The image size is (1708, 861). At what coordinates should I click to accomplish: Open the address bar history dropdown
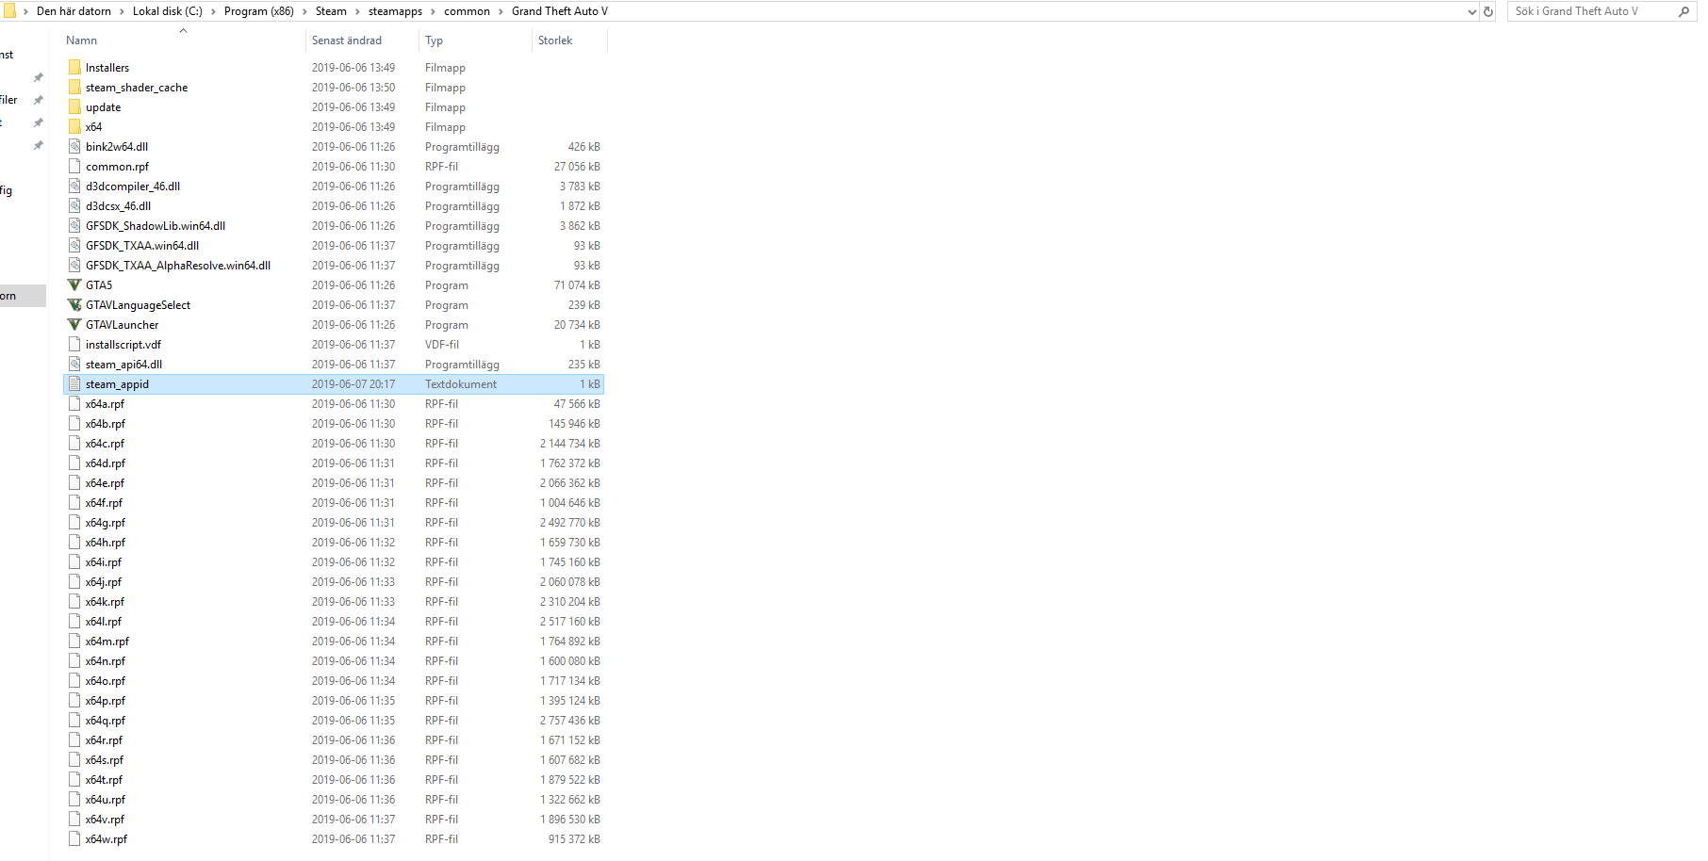(1472, 11)
